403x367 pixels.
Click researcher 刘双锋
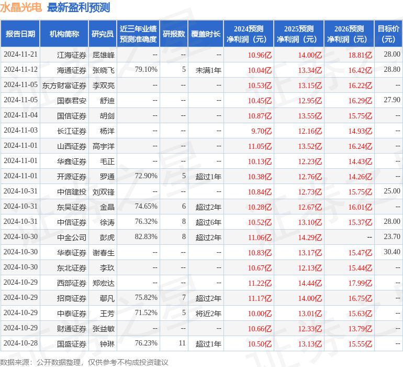(104, 191)
